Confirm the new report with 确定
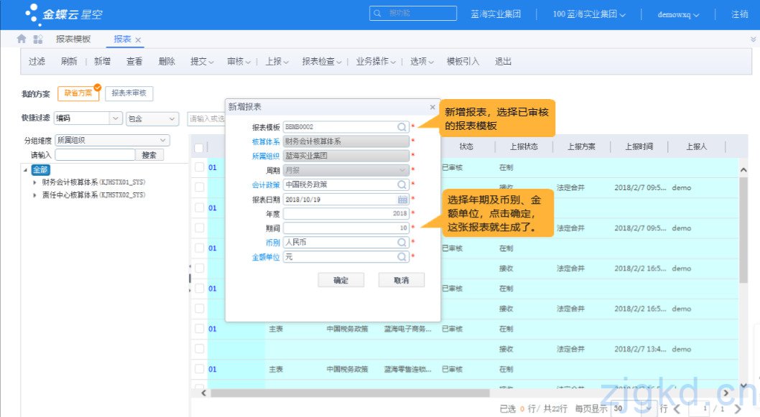 (x=340, y=280)
